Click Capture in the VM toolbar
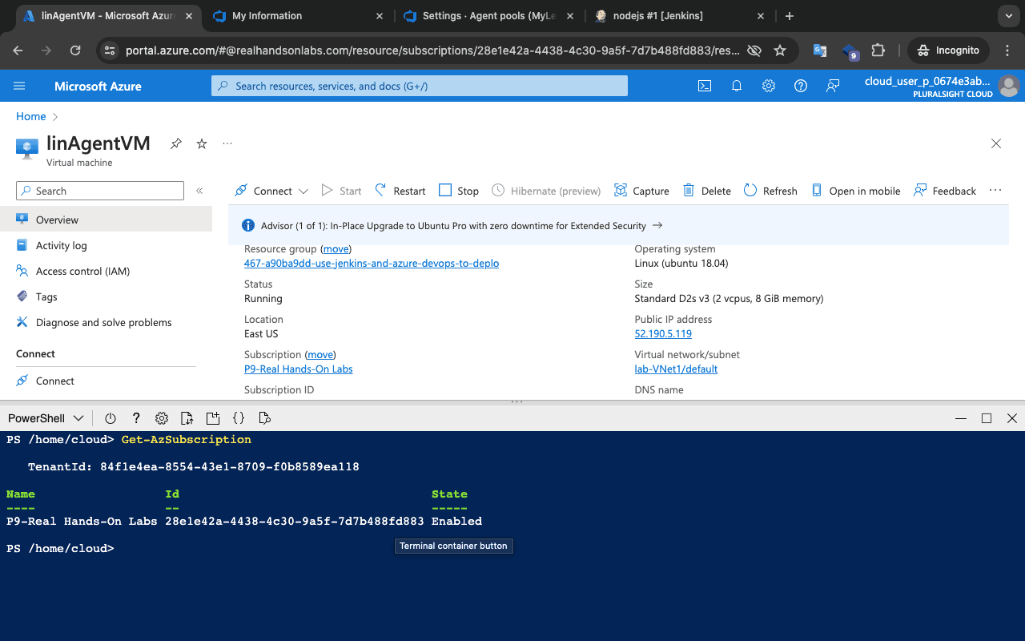 click(x=641, y=191)
